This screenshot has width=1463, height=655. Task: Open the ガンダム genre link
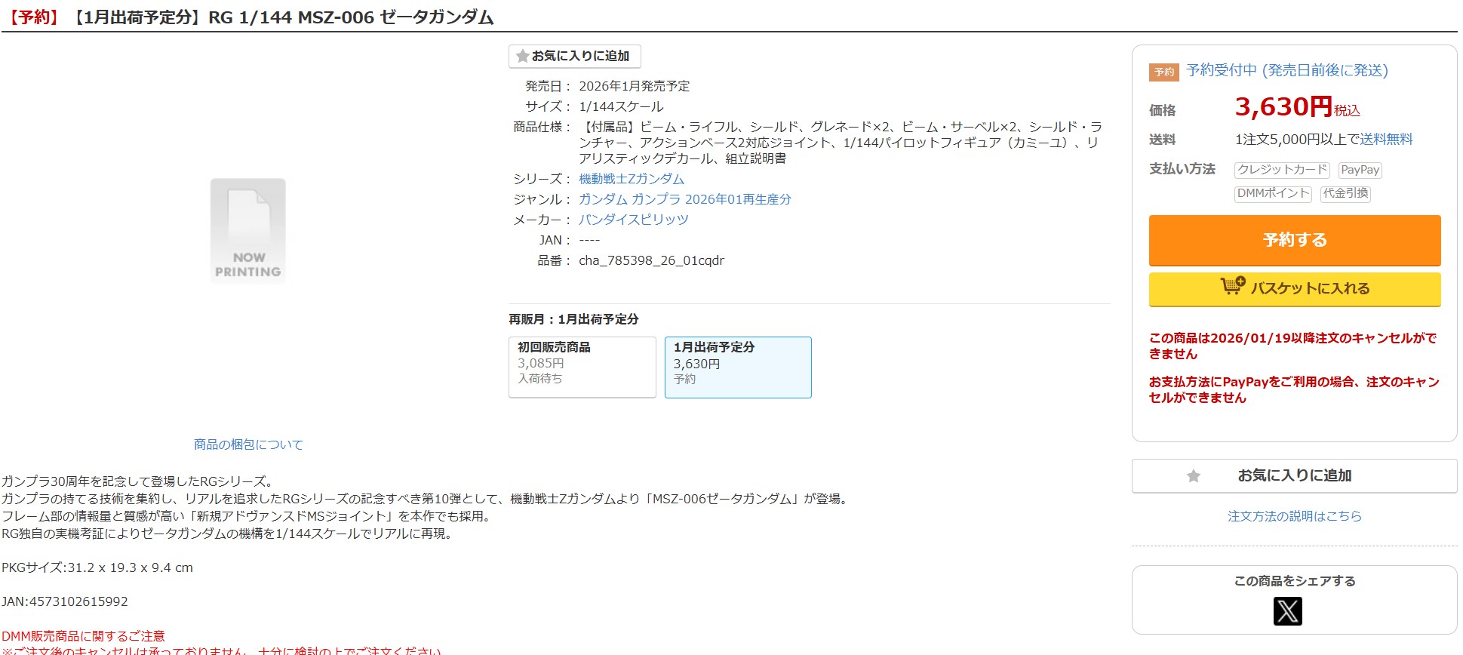coord(603,199)
